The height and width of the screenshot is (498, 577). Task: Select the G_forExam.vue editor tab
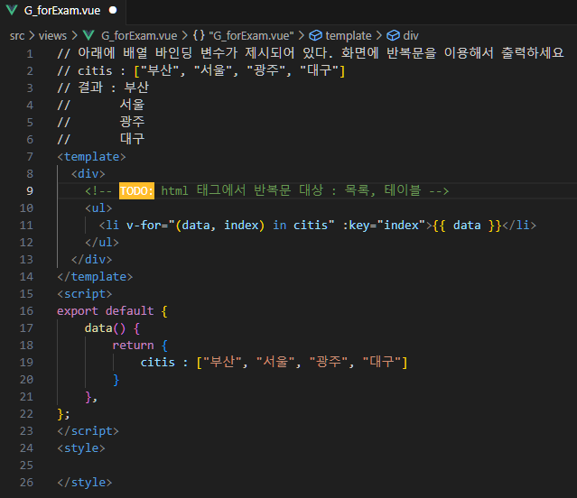click(x=62, y=11)
